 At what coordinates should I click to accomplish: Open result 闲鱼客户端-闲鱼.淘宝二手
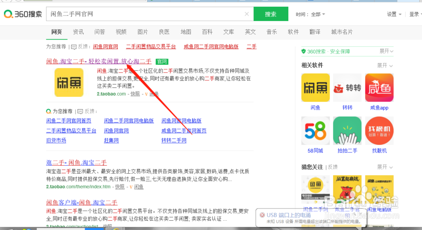point(82,203)
